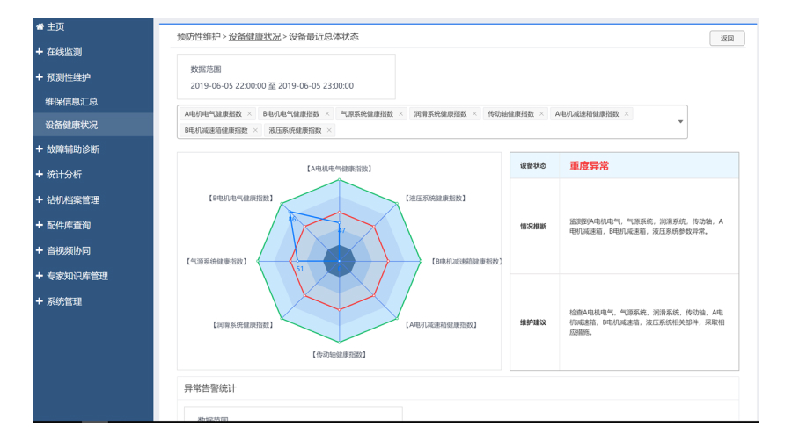Remove the 气源系统健康指数 tag
Screen dimensions: 792x441
(x=400, y=114)
